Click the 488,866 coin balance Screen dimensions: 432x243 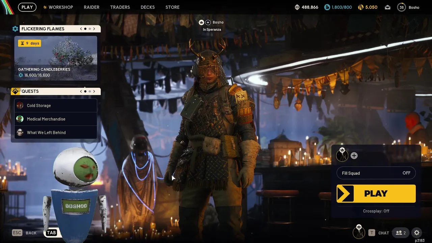pos(310,7)
